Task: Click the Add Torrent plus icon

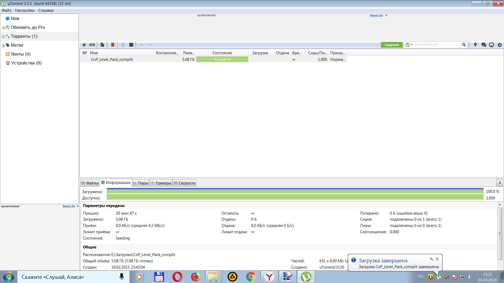Action: (x=84, y=45)
